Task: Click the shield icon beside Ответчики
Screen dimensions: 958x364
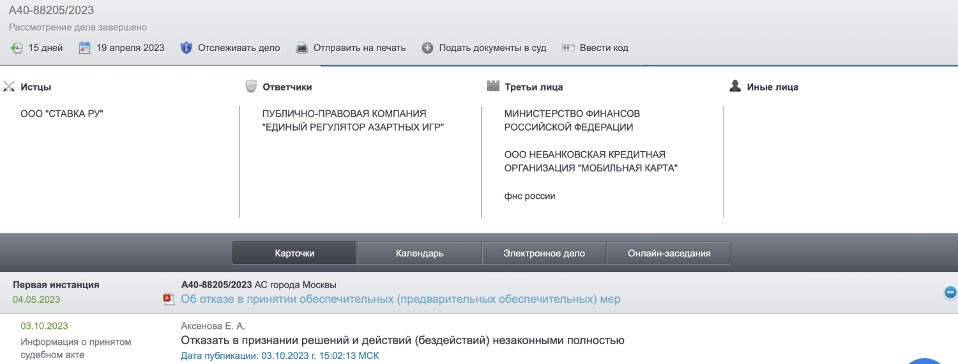Action: (251, 87)
